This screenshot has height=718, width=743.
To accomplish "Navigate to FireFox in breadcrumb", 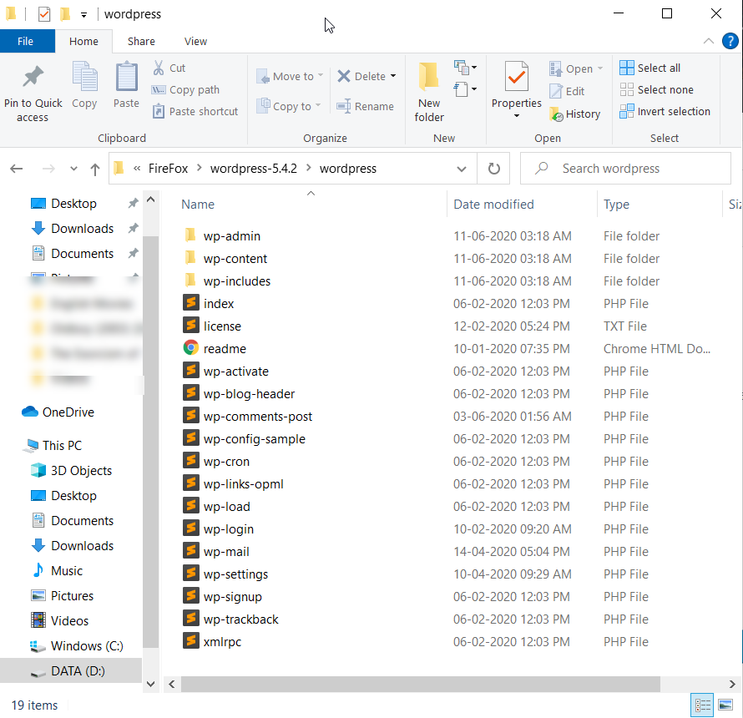I will tap(168, 169).
